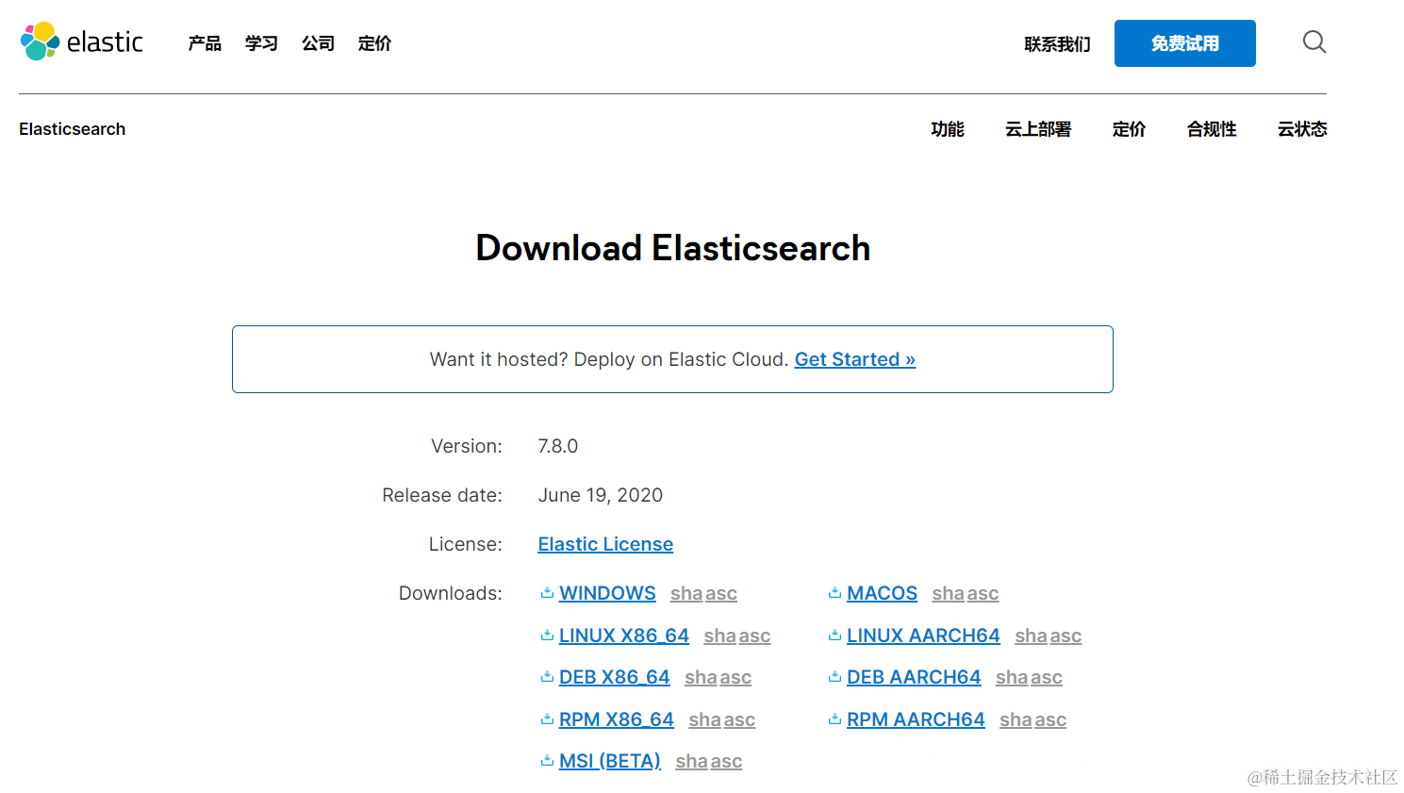Open the asc link for DEB AARCH64
This screenshot has height=793, width=1404.
tap(1047, 677)
